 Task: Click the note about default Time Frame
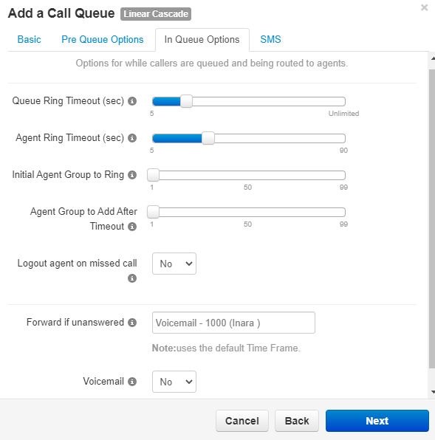coord(226,348)
